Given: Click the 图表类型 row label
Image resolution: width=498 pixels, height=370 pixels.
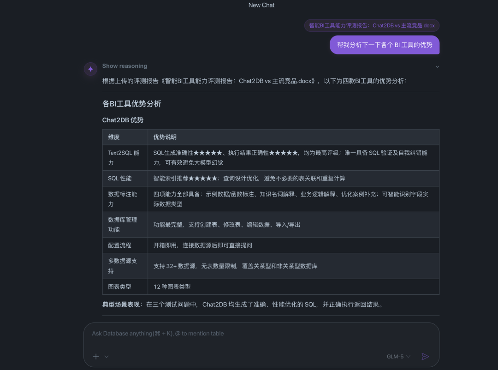Looking at the screenshot, I should pos(125,286).
